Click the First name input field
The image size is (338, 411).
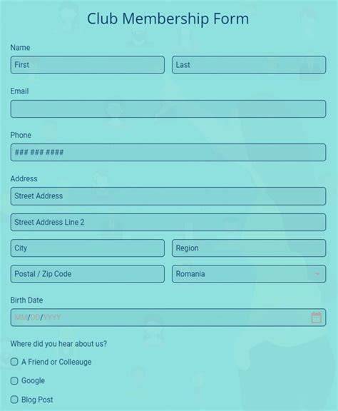coord(88,65)
